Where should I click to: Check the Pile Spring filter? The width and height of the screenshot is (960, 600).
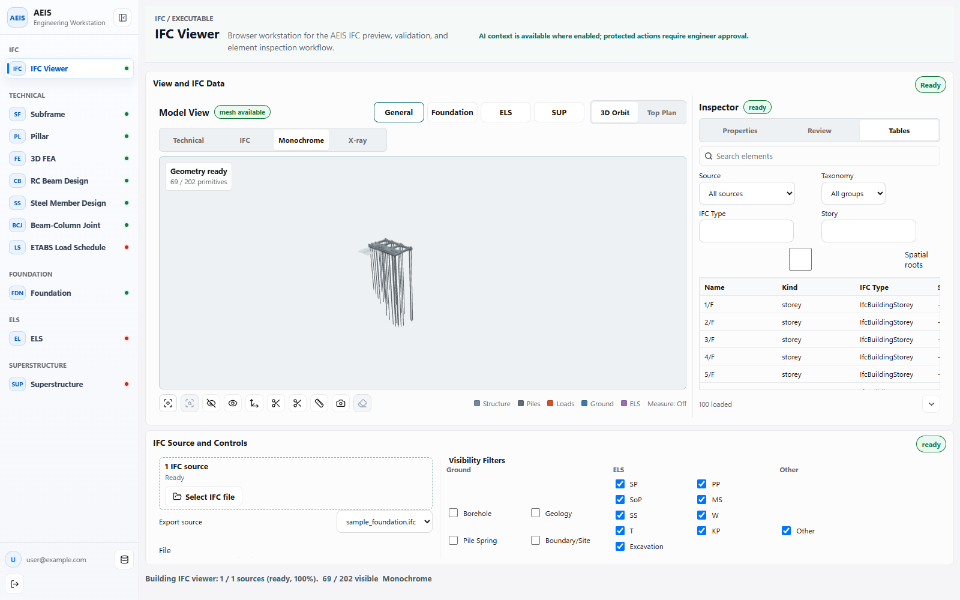[454, 540]
